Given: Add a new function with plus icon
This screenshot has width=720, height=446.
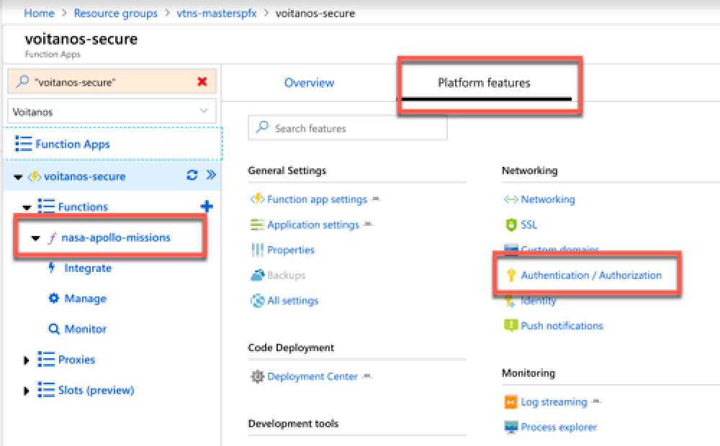Looking at the screenshot, I should pyautogui.click(x=207, y=206).
